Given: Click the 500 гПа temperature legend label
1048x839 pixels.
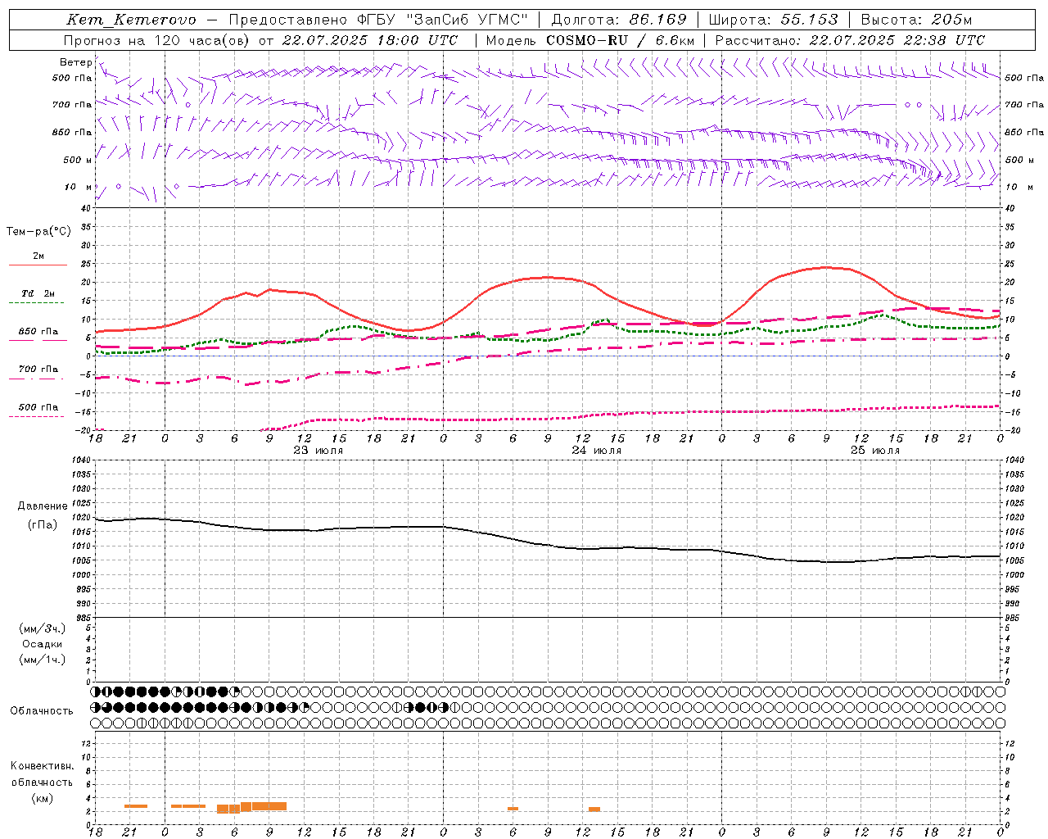Looking at the screenshot, I should click(38, 406).
